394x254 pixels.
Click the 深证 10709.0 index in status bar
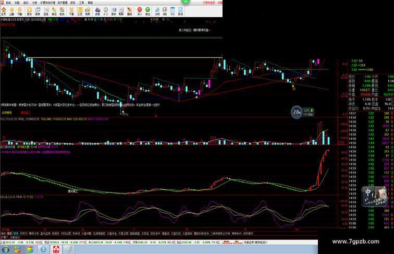click(x=65, y=243)
